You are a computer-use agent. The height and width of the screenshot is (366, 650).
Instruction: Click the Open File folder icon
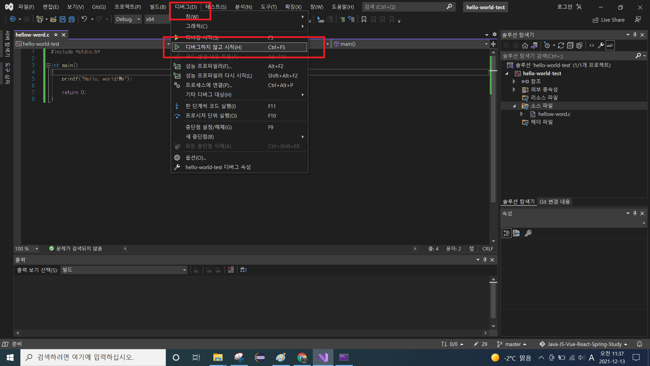click(53, 19)
